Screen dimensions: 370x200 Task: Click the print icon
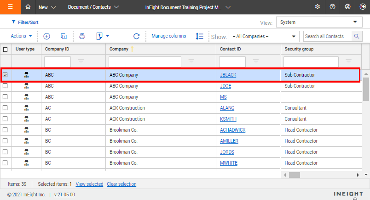pyautogui.click(x=82, y=36)
